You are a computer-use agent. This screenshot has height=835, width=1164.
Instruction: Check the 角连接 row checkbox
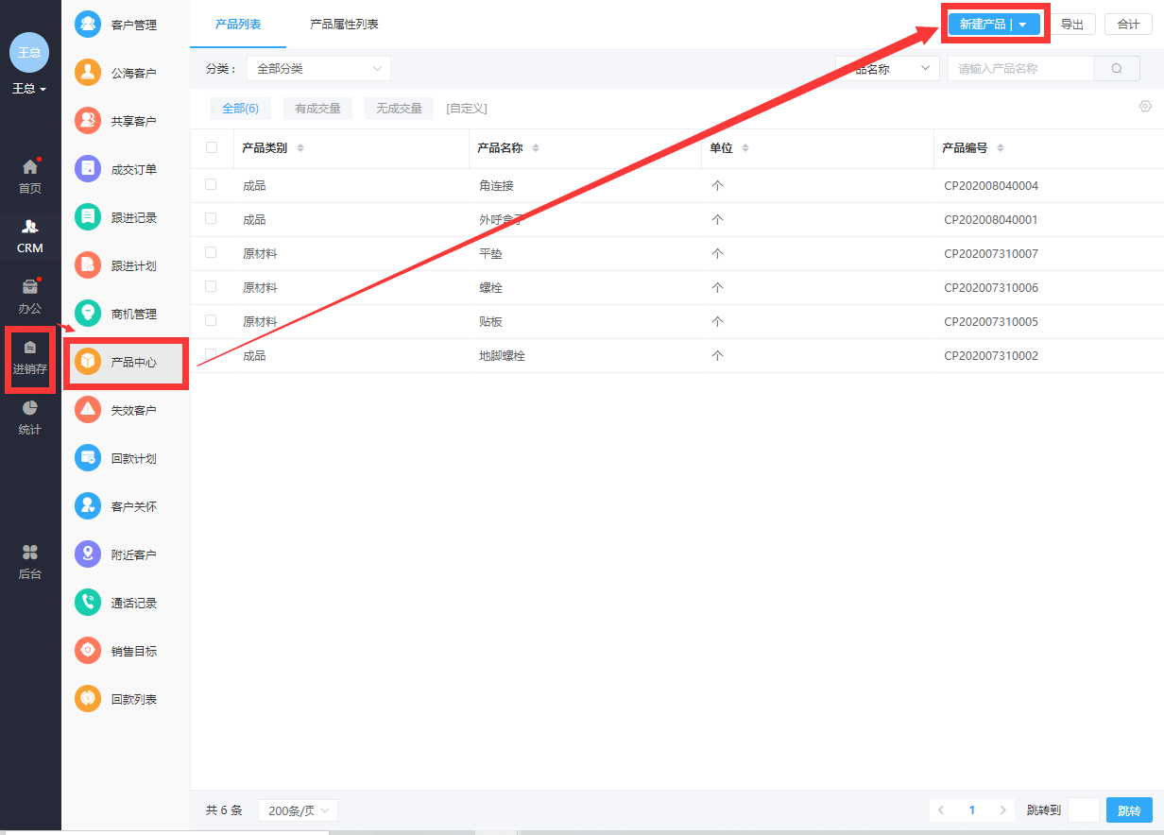tap(211, 184)
